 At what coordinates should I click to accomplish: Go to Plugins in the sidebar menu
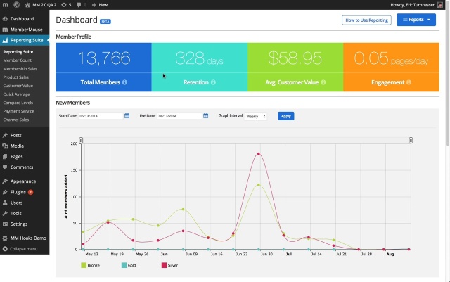[18, 191]
